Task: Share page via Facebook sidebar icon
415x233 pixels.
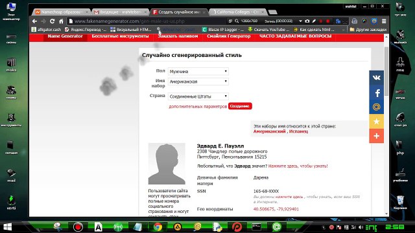Action: [x=376, y=93]
